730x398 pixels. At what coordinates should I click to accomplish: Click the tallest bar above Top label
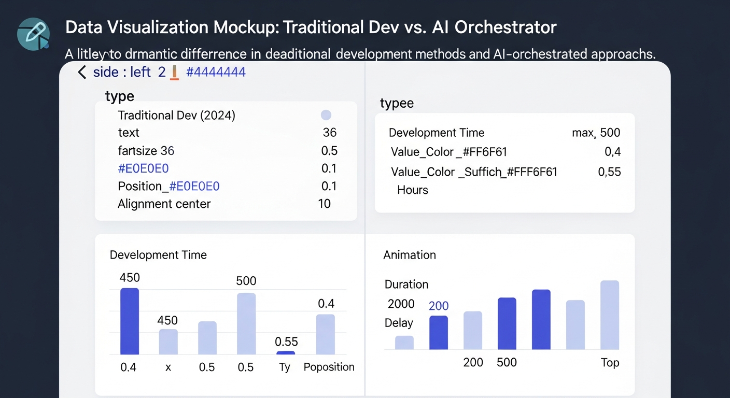pos(610,315)
